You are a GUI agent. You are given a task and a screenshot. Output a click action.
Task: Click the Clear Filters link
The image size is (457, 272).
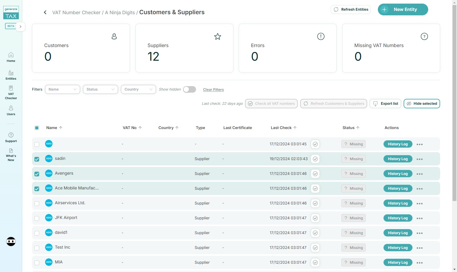click(x=214, y=90)
